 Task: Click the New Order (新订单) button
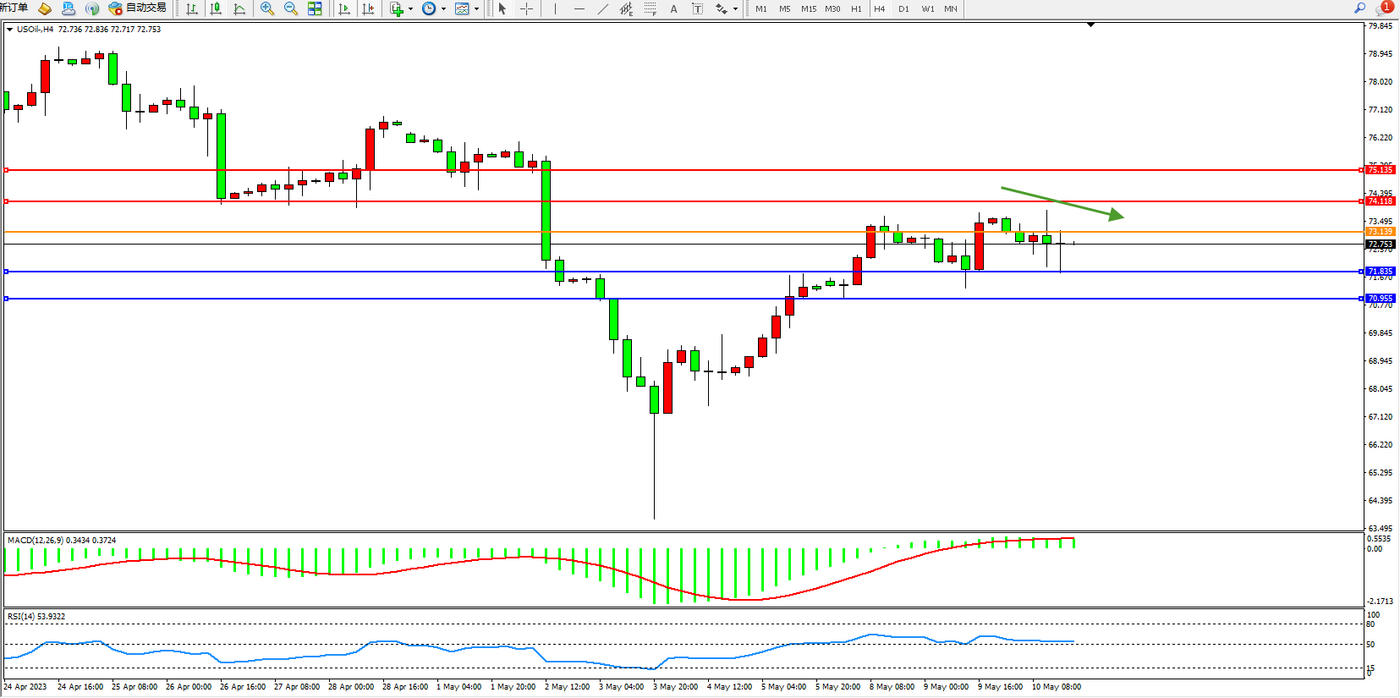point(14,8)
